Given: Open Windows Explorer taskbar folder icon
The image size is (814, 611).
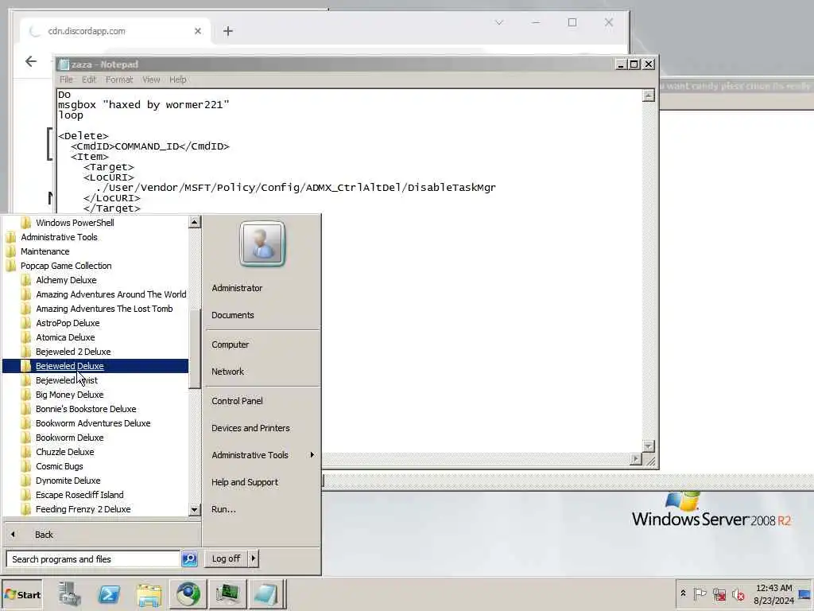Looking at the screenshot, I should [149, 594].
